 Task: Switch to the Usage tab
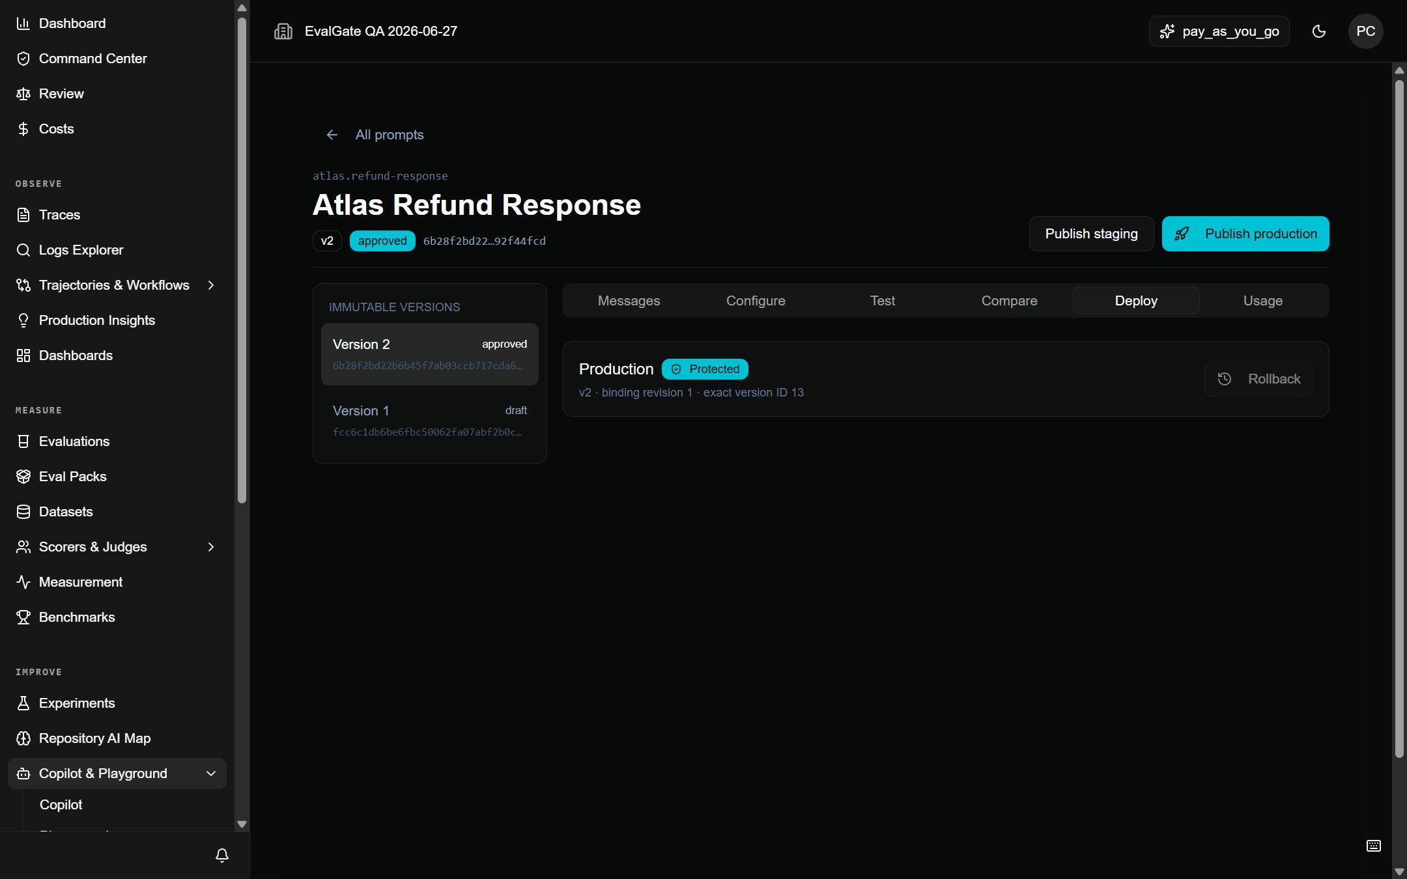click(x=1262, y=301)
